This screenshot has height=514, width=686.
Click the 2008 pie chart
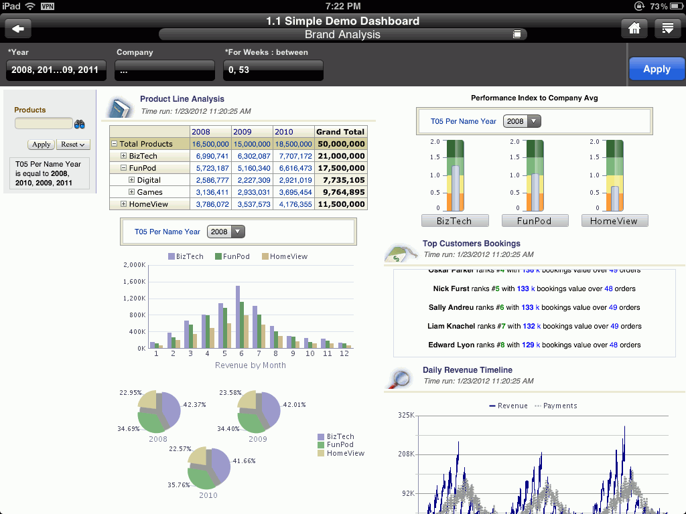(159, 412)
